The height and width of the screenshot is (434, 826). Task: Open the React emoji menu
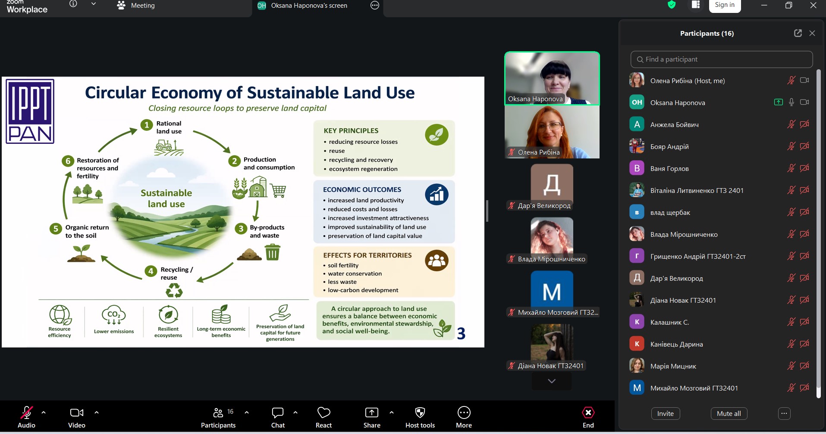(x=323, y=418)
